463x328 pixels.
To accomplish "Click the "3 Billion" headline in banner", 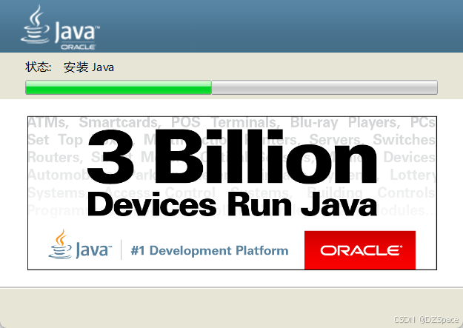I will (x=232, y=156).
